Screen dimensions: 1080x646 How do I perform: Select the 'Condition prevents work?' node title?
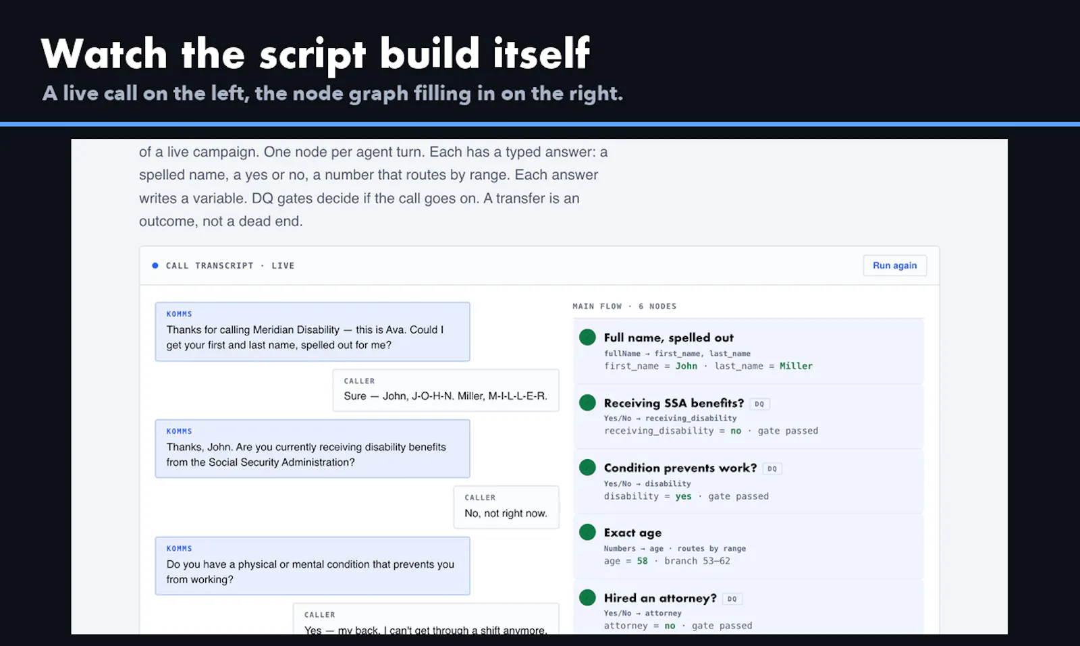680,468
